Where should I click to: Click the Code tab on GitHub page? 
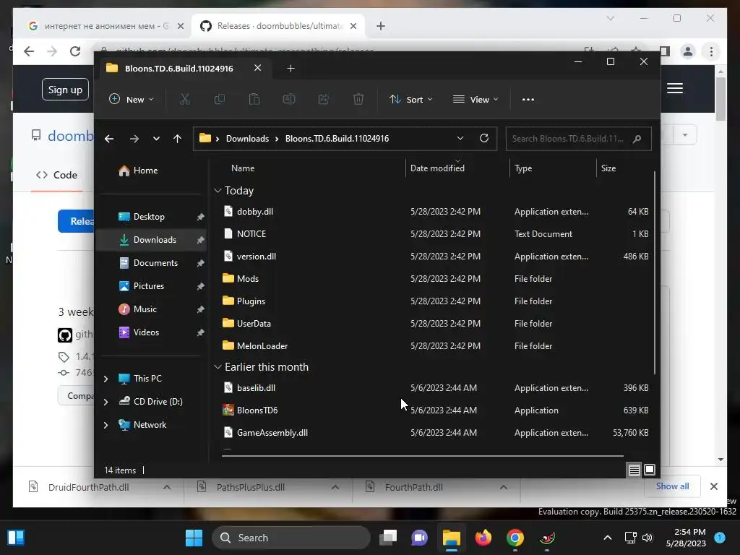pyautogui.click(x=56, y=175)
